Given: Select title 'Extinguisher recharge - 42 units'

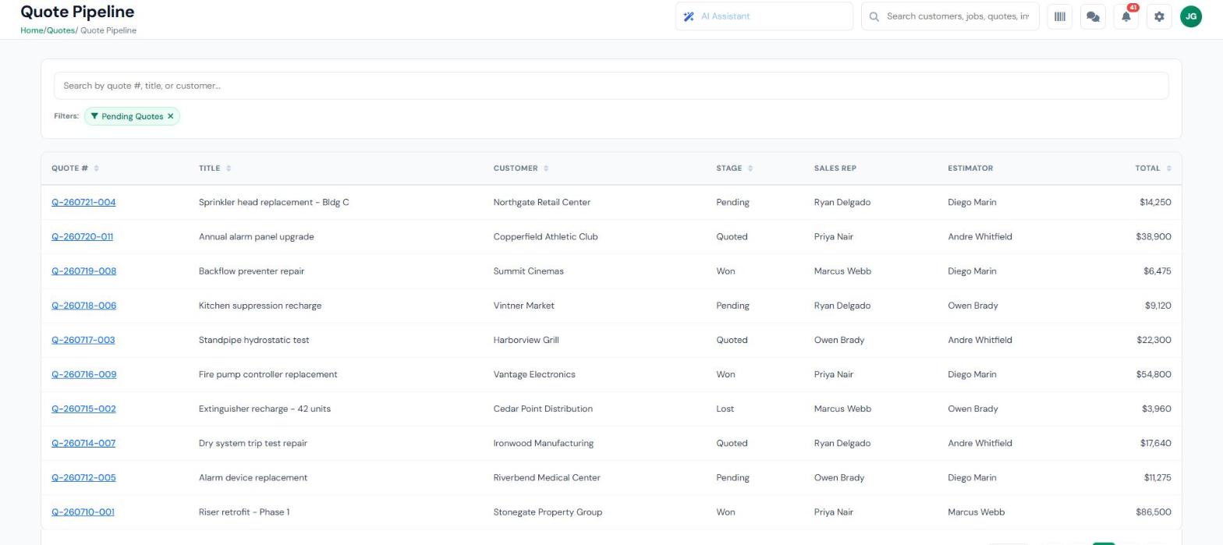Looking at the screenshot, I should (264, 409).
